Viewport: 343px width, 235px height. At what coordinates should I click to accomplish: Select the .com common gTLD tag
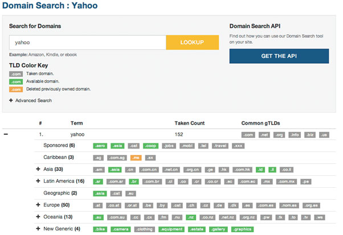[248, 135]
